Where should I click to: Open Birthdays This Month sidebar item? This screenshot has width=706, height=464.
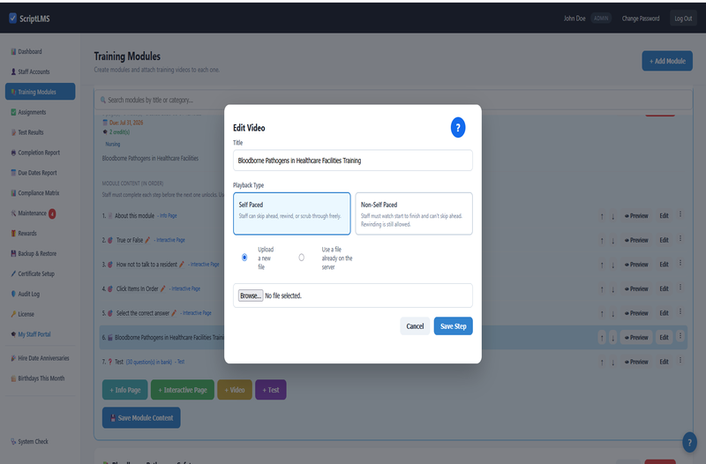click(40, 378)
